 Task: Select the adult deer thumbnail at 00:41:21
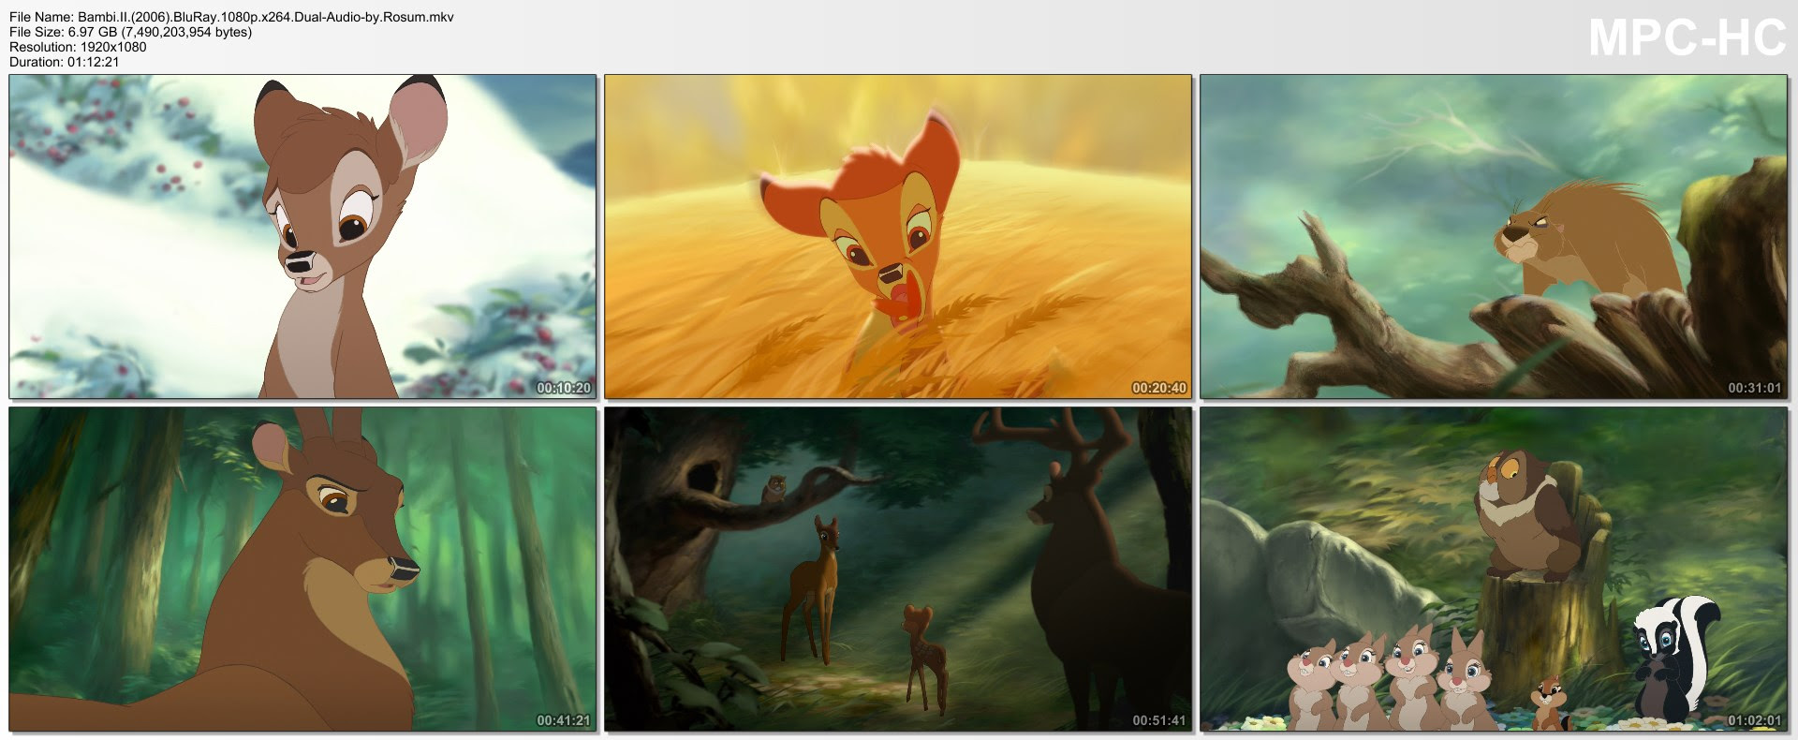[x=302, y=569]
